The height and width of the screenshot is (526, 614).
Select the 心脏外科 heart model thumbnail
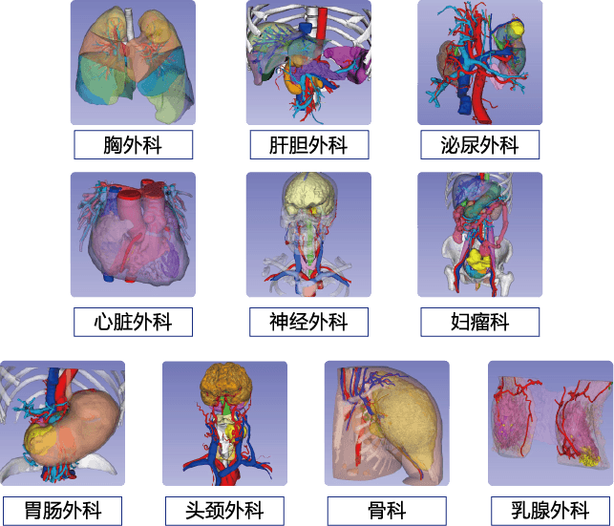point(133,235)
